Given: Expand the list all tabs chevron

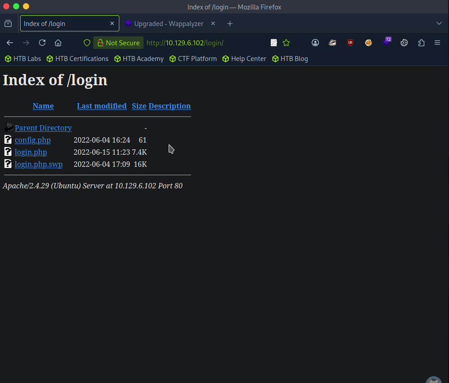Looking at the screenshot, I should pos(439,23).
